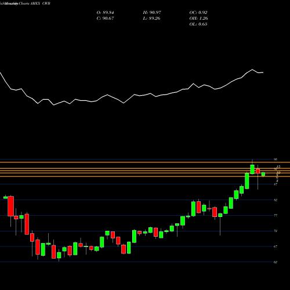Click the 67 price axis label
This screenshot has height=290, width=290.
click(x=275, y=246)
